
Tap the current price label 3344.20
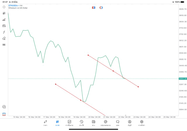(183, 79)
